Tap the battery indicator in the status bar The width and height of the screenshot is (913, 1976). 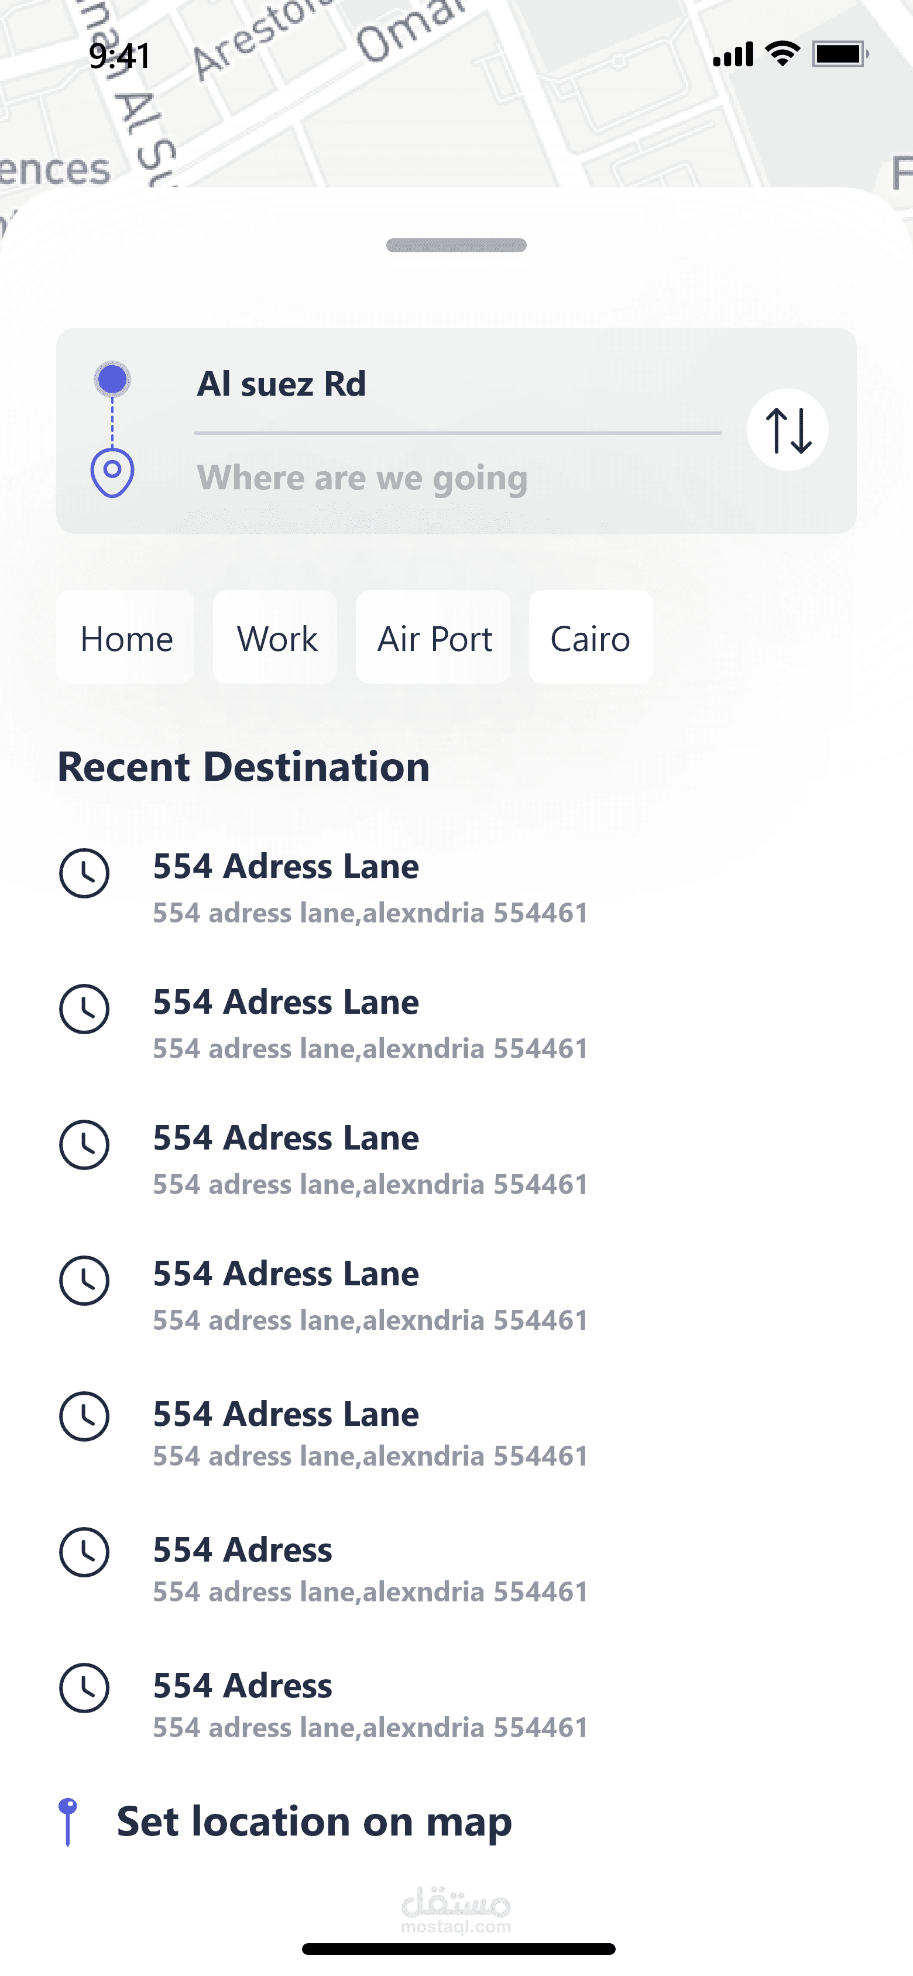pos(839,54)
